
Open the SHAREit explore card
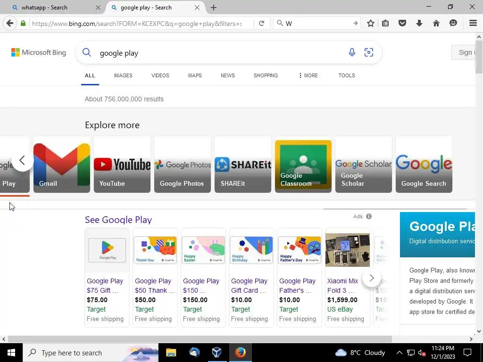pyautogui.click(x=243, y=165)
